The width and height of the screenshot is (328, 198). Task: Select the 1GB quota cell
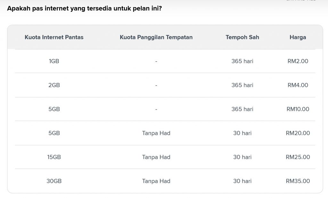(x=54, y=61)
